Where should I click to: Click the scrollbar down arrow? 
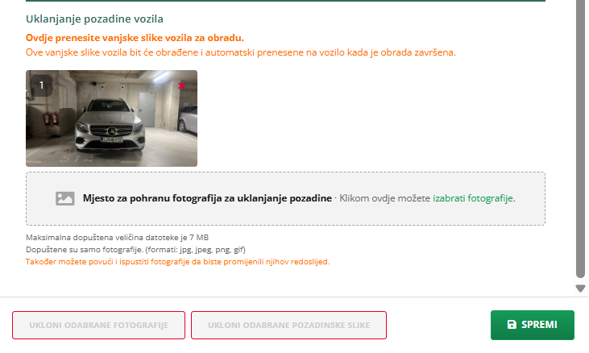pos(580,289)
